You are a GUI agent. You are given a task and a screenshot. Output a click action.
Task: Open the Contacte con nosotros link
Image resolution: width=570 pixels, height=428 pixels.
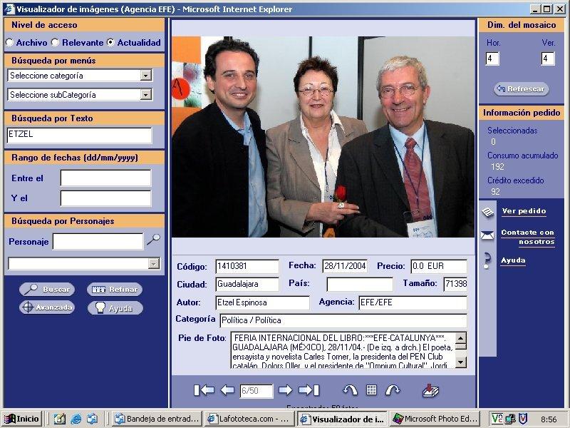(528, 237)
